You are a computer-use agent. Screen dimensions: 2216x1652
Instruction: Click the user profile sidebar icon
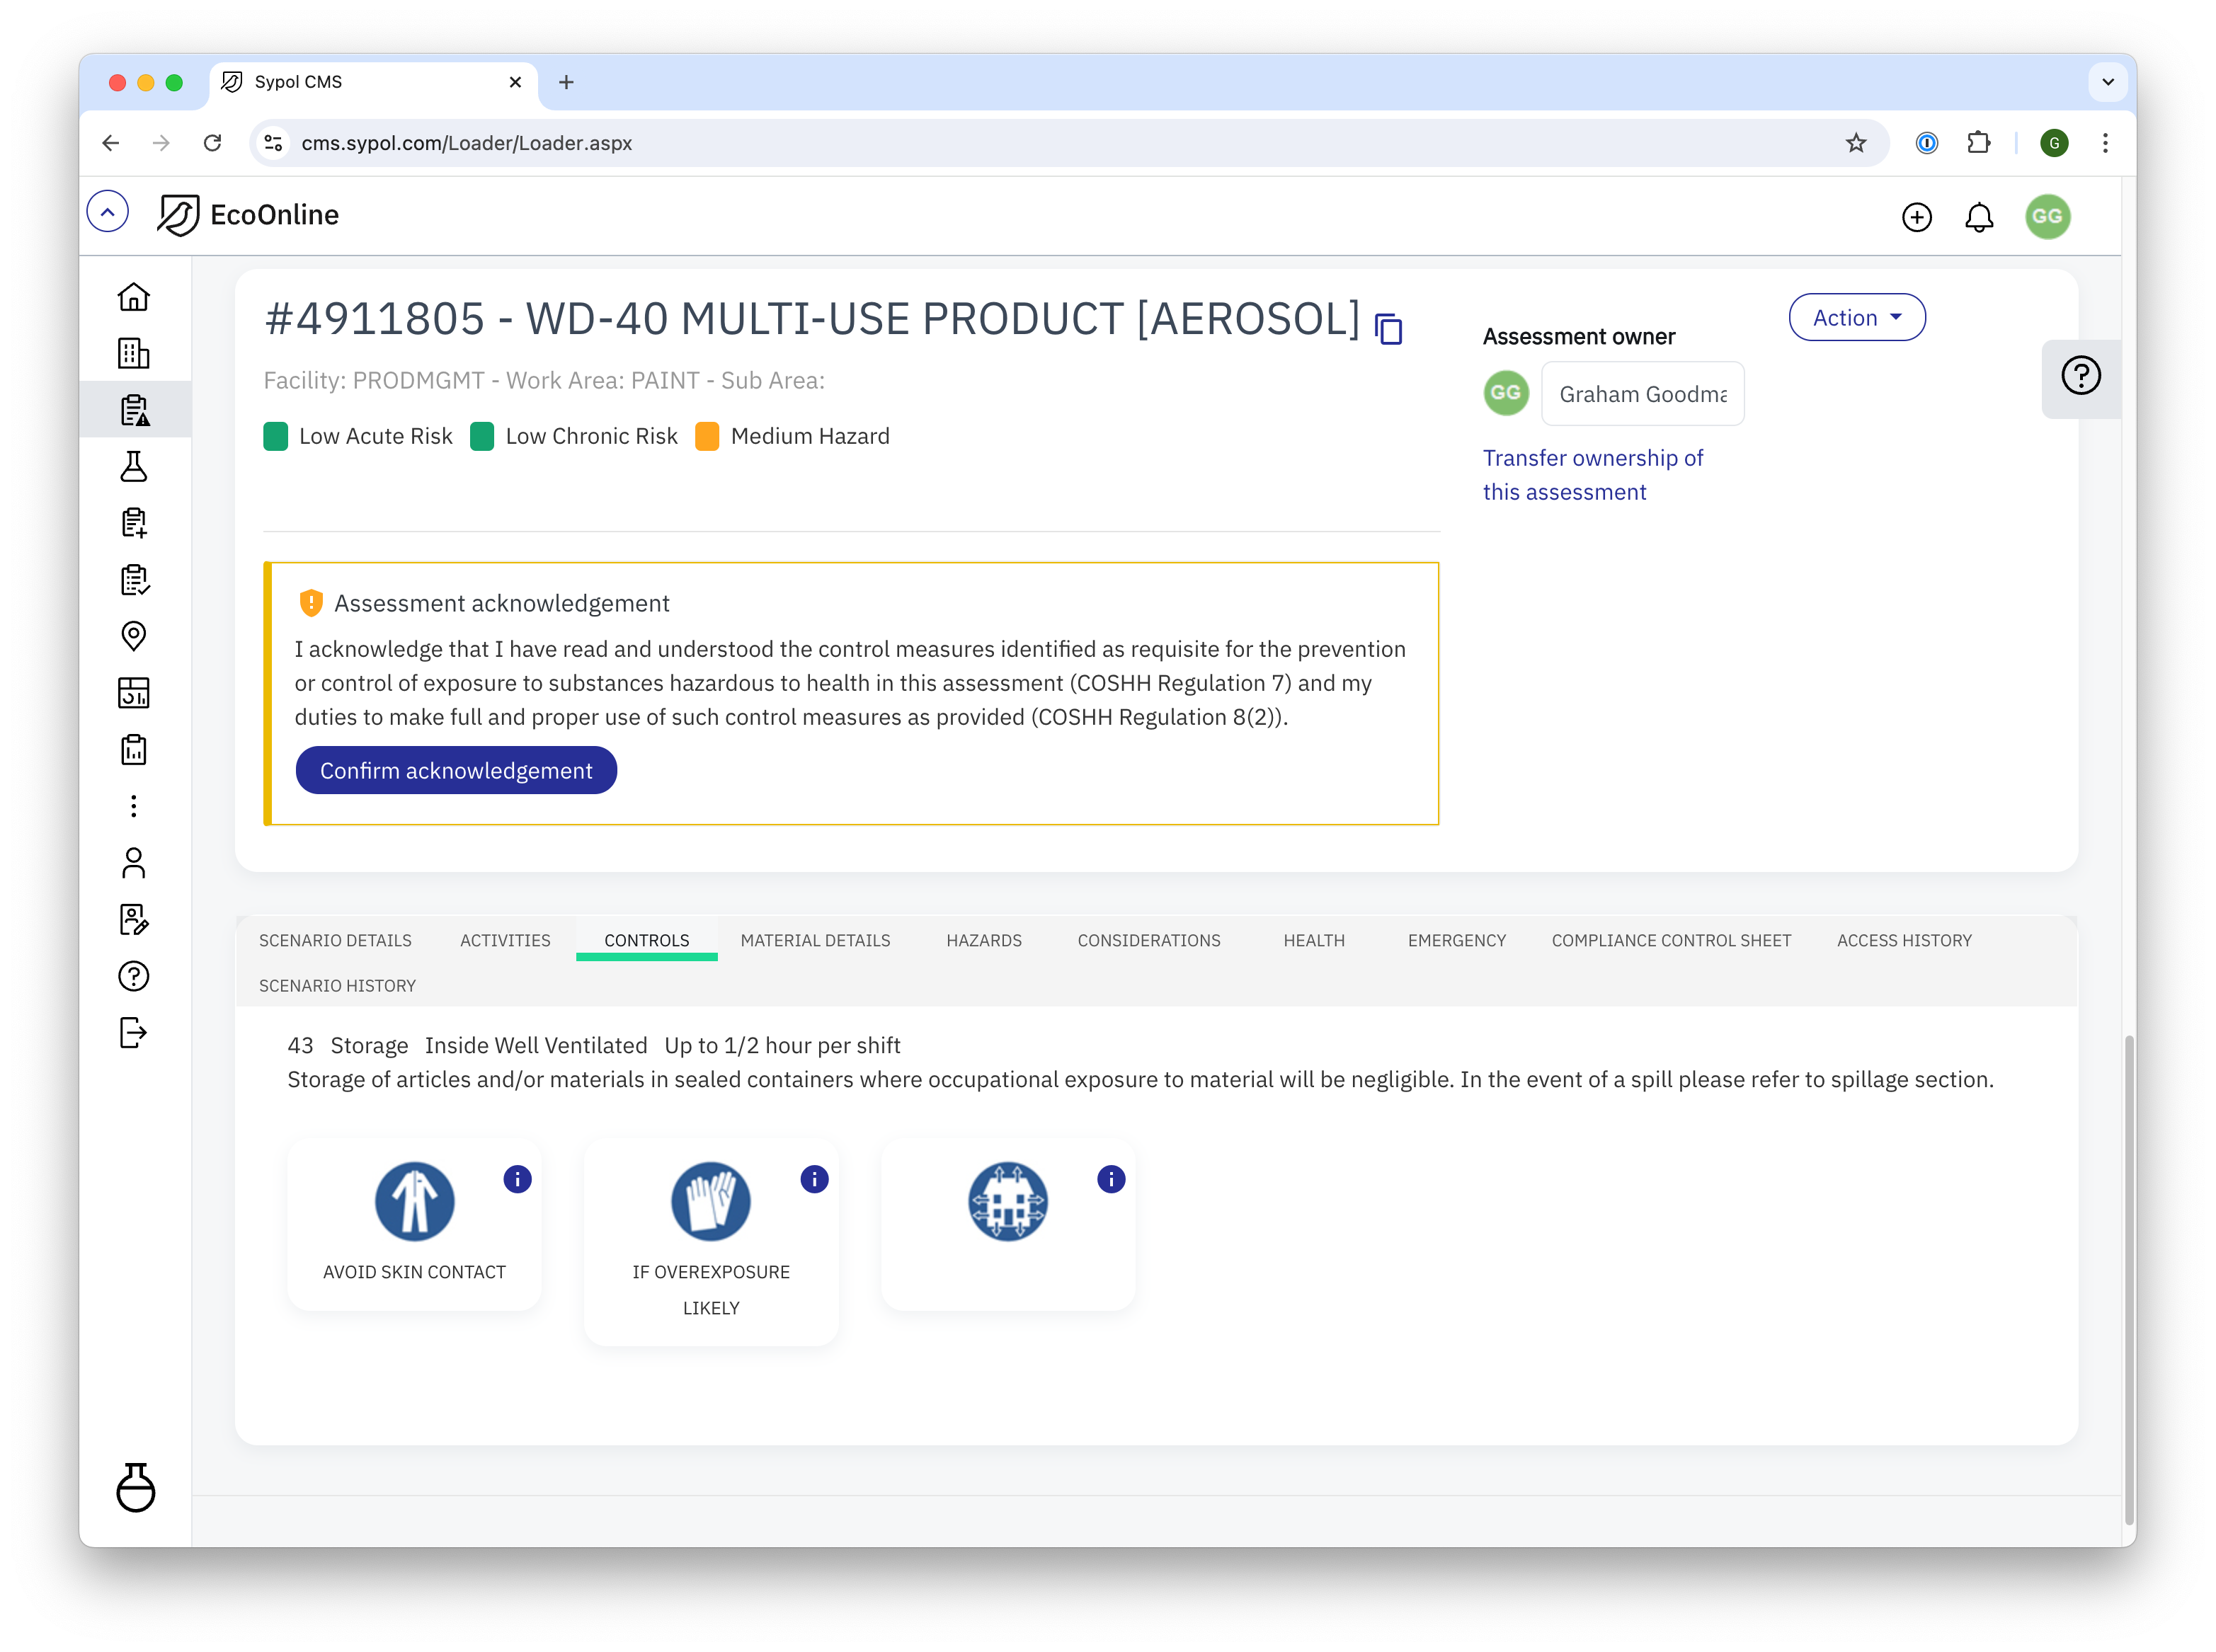click(135, 862)
